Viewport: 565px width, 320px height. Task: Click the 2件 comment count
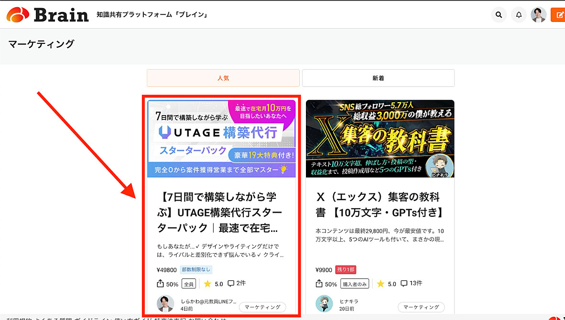(241, 284)
